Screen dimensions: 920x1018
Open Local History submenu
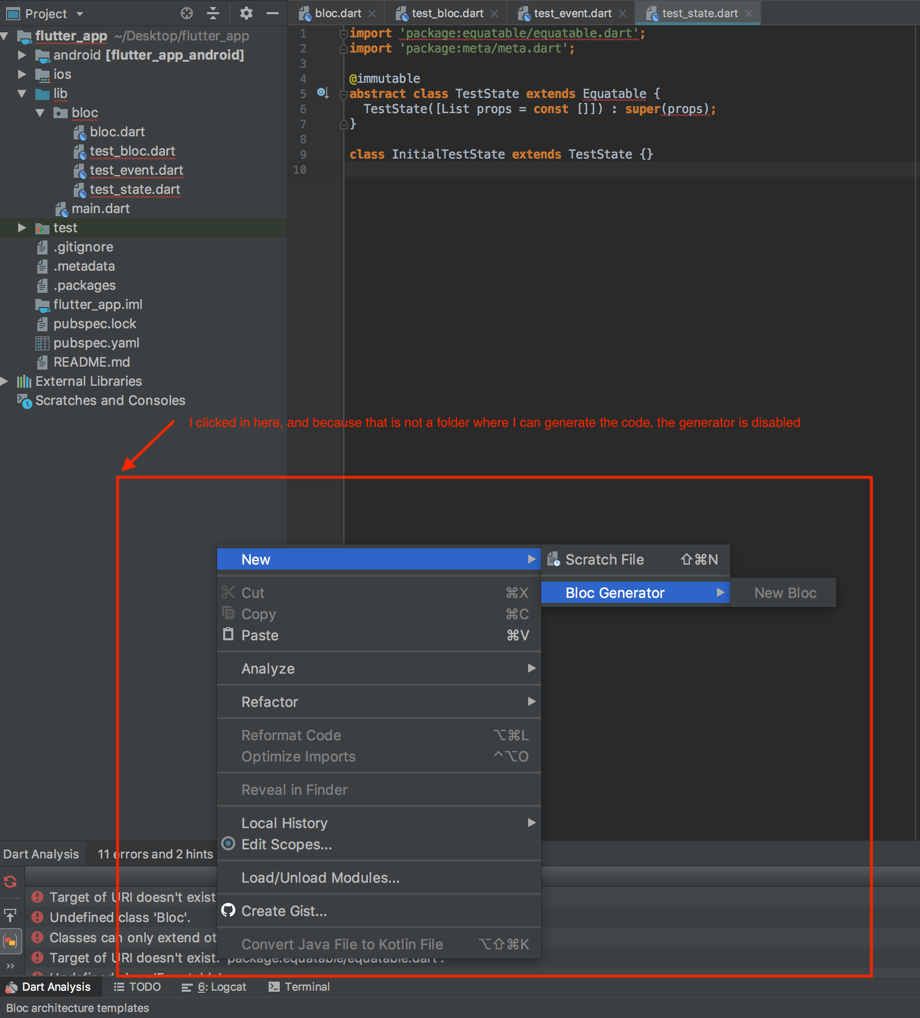(x=379, y=823)
